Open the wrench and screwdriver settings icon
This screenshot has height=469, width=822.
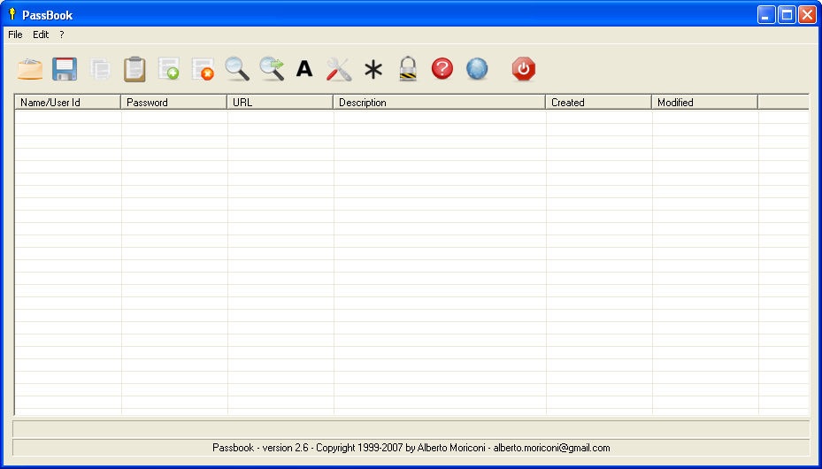point(339,69)
